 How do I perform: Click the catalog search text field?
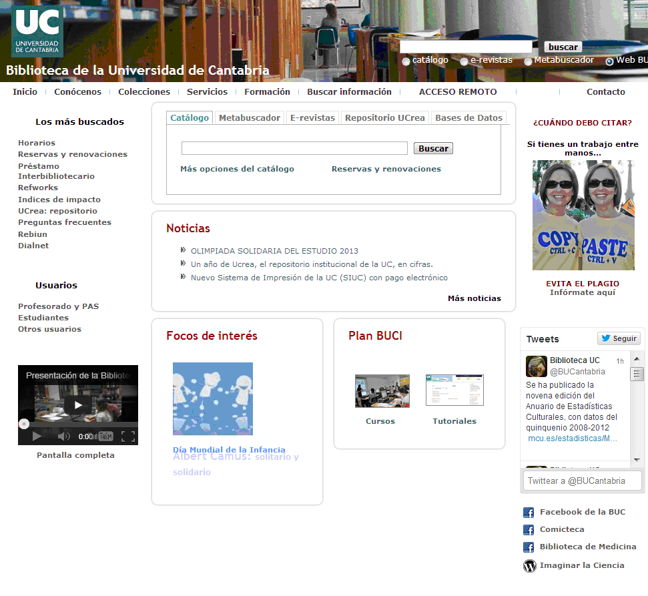point(294,148)
